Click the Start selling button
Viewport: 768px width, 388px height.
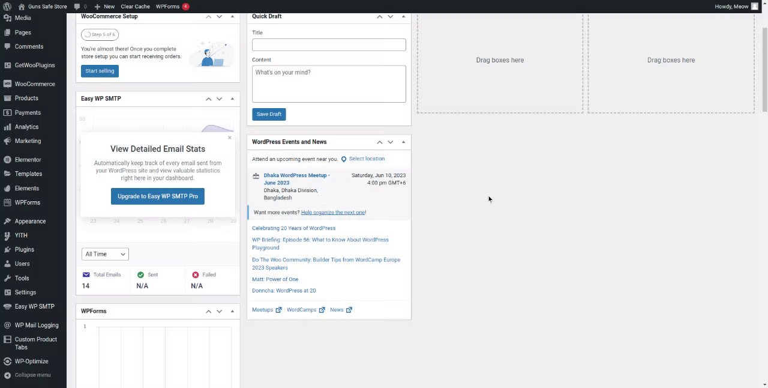click(x=100, y=71)
